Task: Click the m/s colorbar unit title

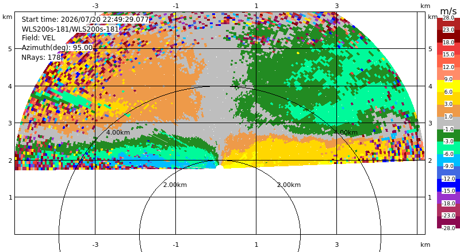Action: pyautogui.click(x=448, y=12)
